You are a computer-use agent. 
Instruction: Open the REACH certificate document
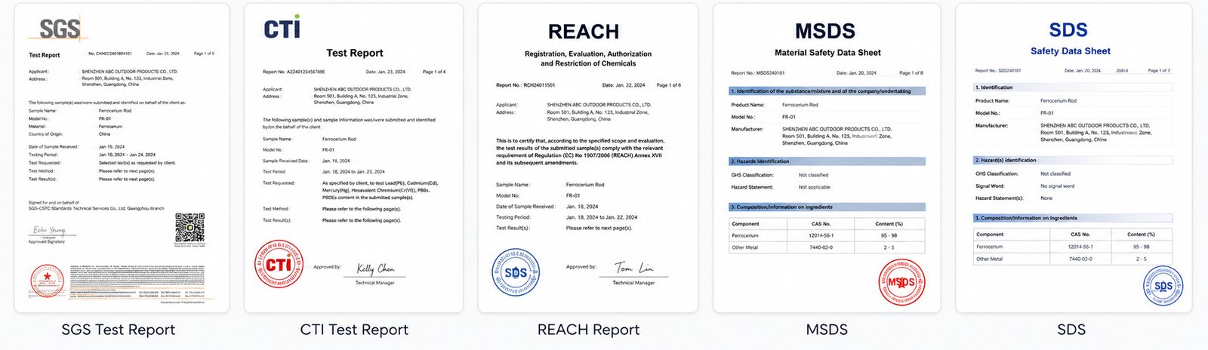click(588, 158)
